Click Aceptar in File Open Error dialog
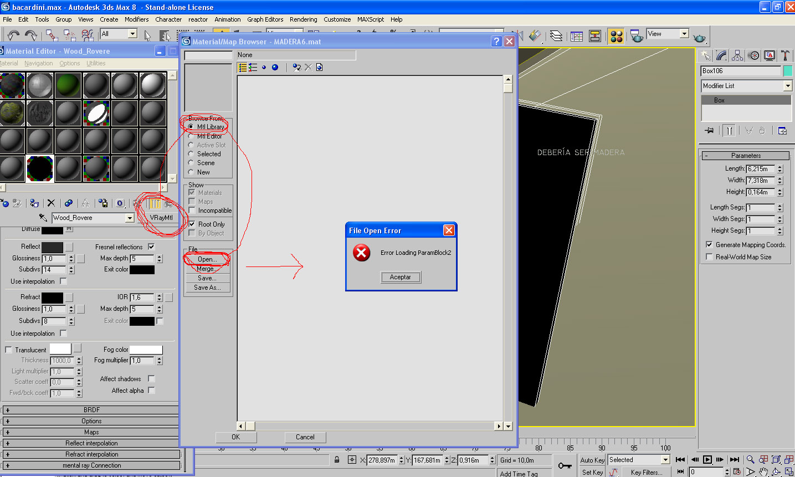The image size is (795, 477). pos(401,277)
